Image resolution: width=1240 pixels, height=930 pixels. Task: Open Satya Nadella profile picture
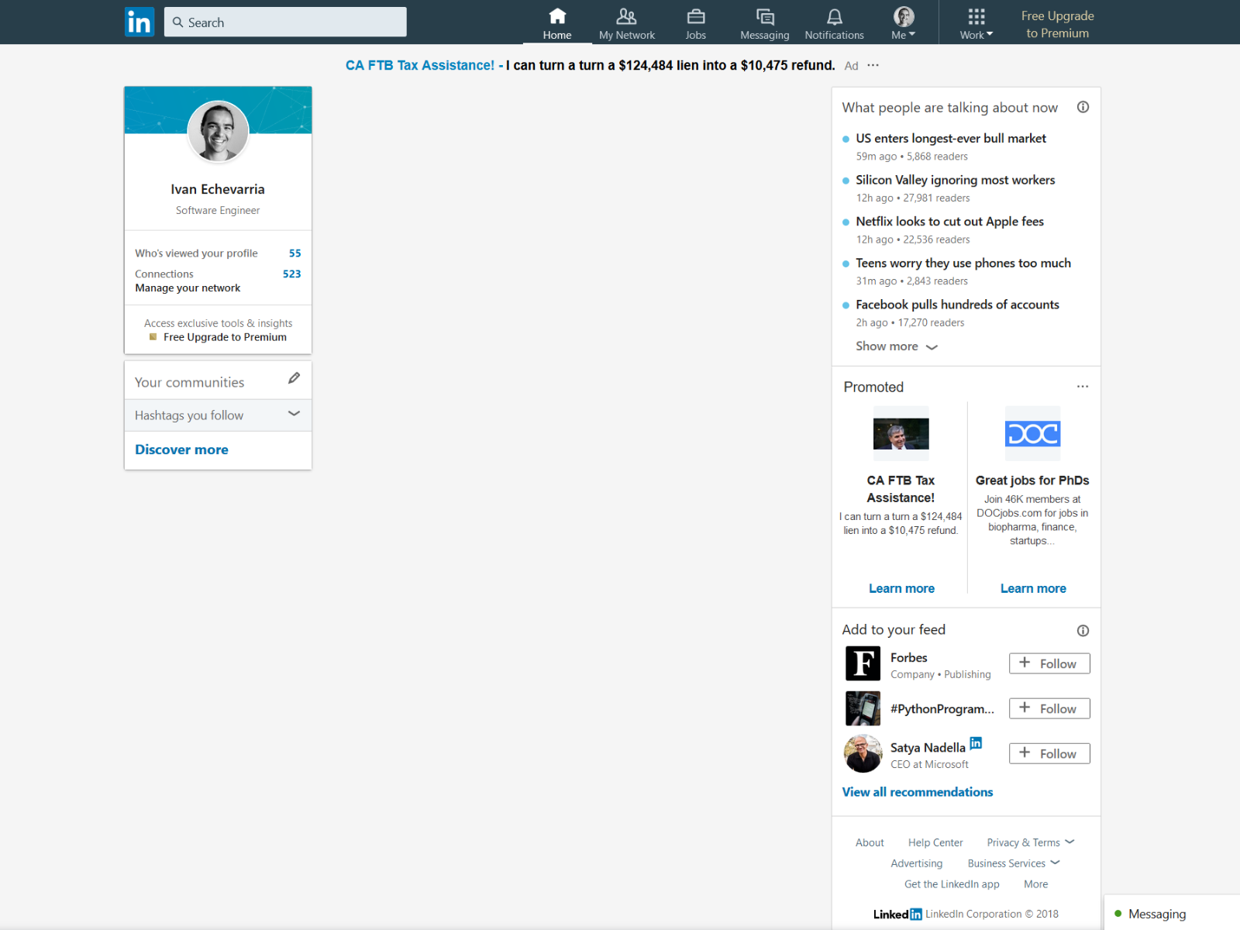(863, 753)
